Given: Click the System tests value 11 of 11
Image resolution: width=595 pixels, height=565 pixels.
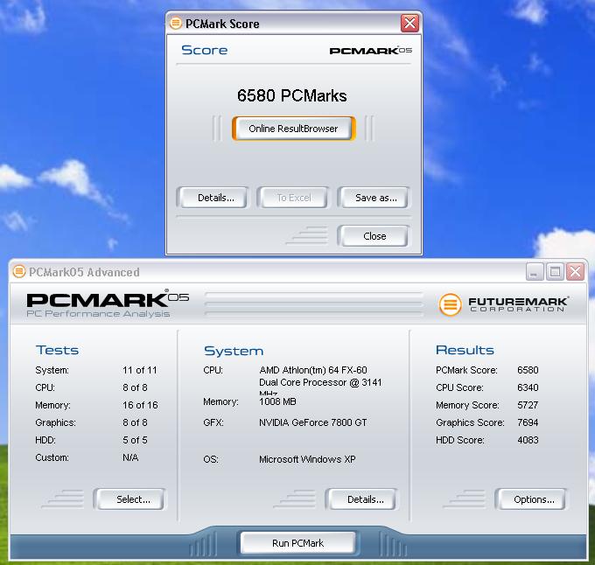Looking at the screenshot, I should point(140,370).
